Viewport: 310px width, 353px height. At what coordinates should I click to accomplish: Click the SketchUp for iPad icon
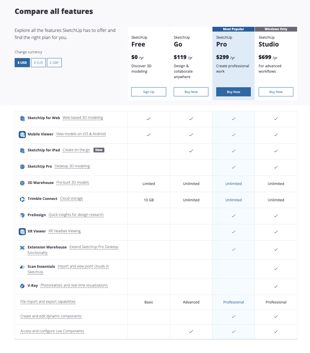pos(22,150)
